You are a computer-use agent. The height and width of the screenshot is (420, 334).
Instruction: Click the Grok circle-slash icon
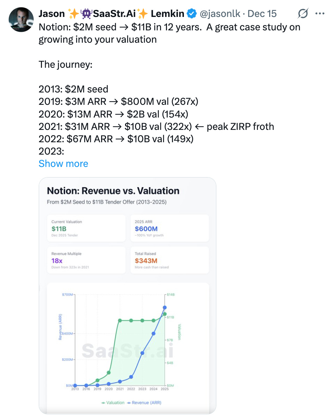click(x=302, y=14)
